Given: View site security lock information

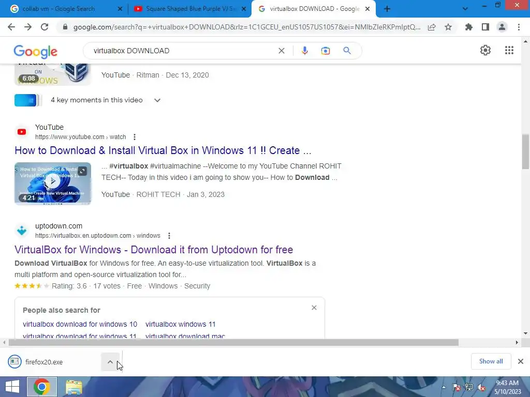Looking at the screenshot, I should [x=65, y=27].
